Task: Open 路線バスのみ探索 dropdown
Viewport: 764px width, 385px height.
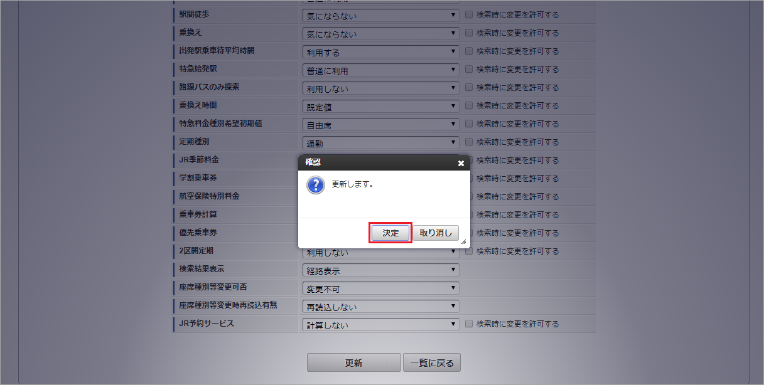Action: 380,88
